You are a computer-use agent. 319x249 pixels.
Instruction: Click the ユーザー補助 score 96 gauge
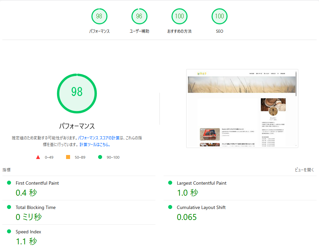[139, 16]
